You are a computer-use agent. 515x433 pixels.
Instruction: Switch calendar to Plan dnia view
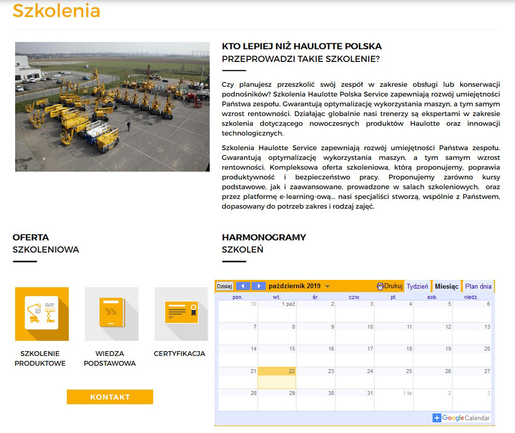478,286
